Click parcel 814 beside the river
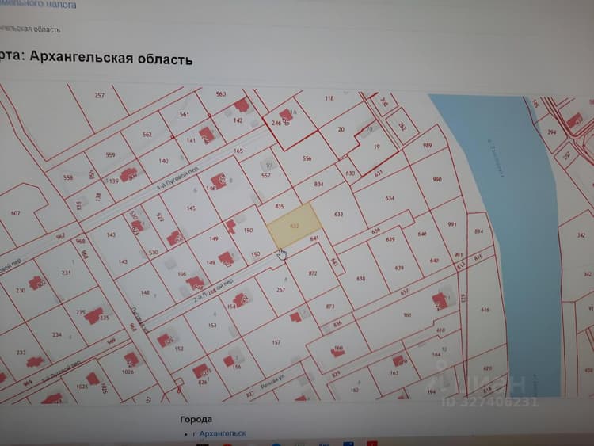 [479, 231]
